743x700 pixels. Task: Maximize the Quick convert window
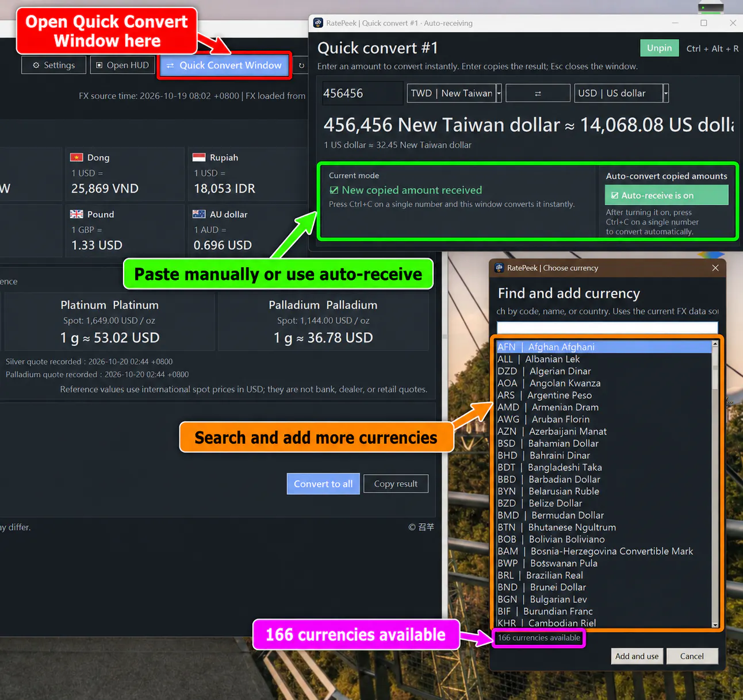click(703, 23)
